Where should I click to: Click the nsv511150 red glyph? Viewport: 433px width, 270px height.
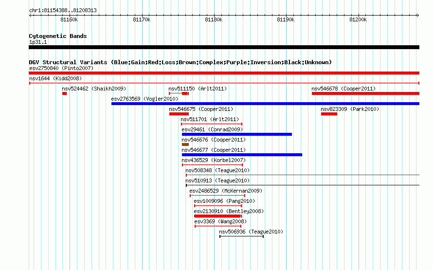coord(179,93)
